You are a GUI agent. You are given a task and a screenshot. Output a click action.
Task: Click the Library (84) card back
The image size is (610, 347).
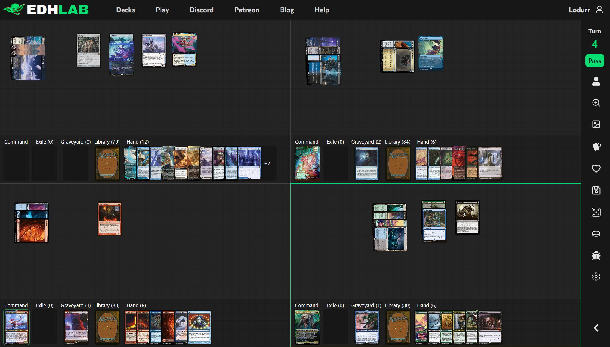tap(398, 164)
